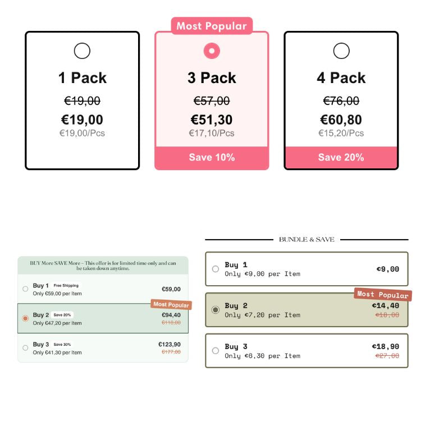Select Buy 3 €18,90 bundle radio
The height and width of the screenshot is (421, 421).
216,351
